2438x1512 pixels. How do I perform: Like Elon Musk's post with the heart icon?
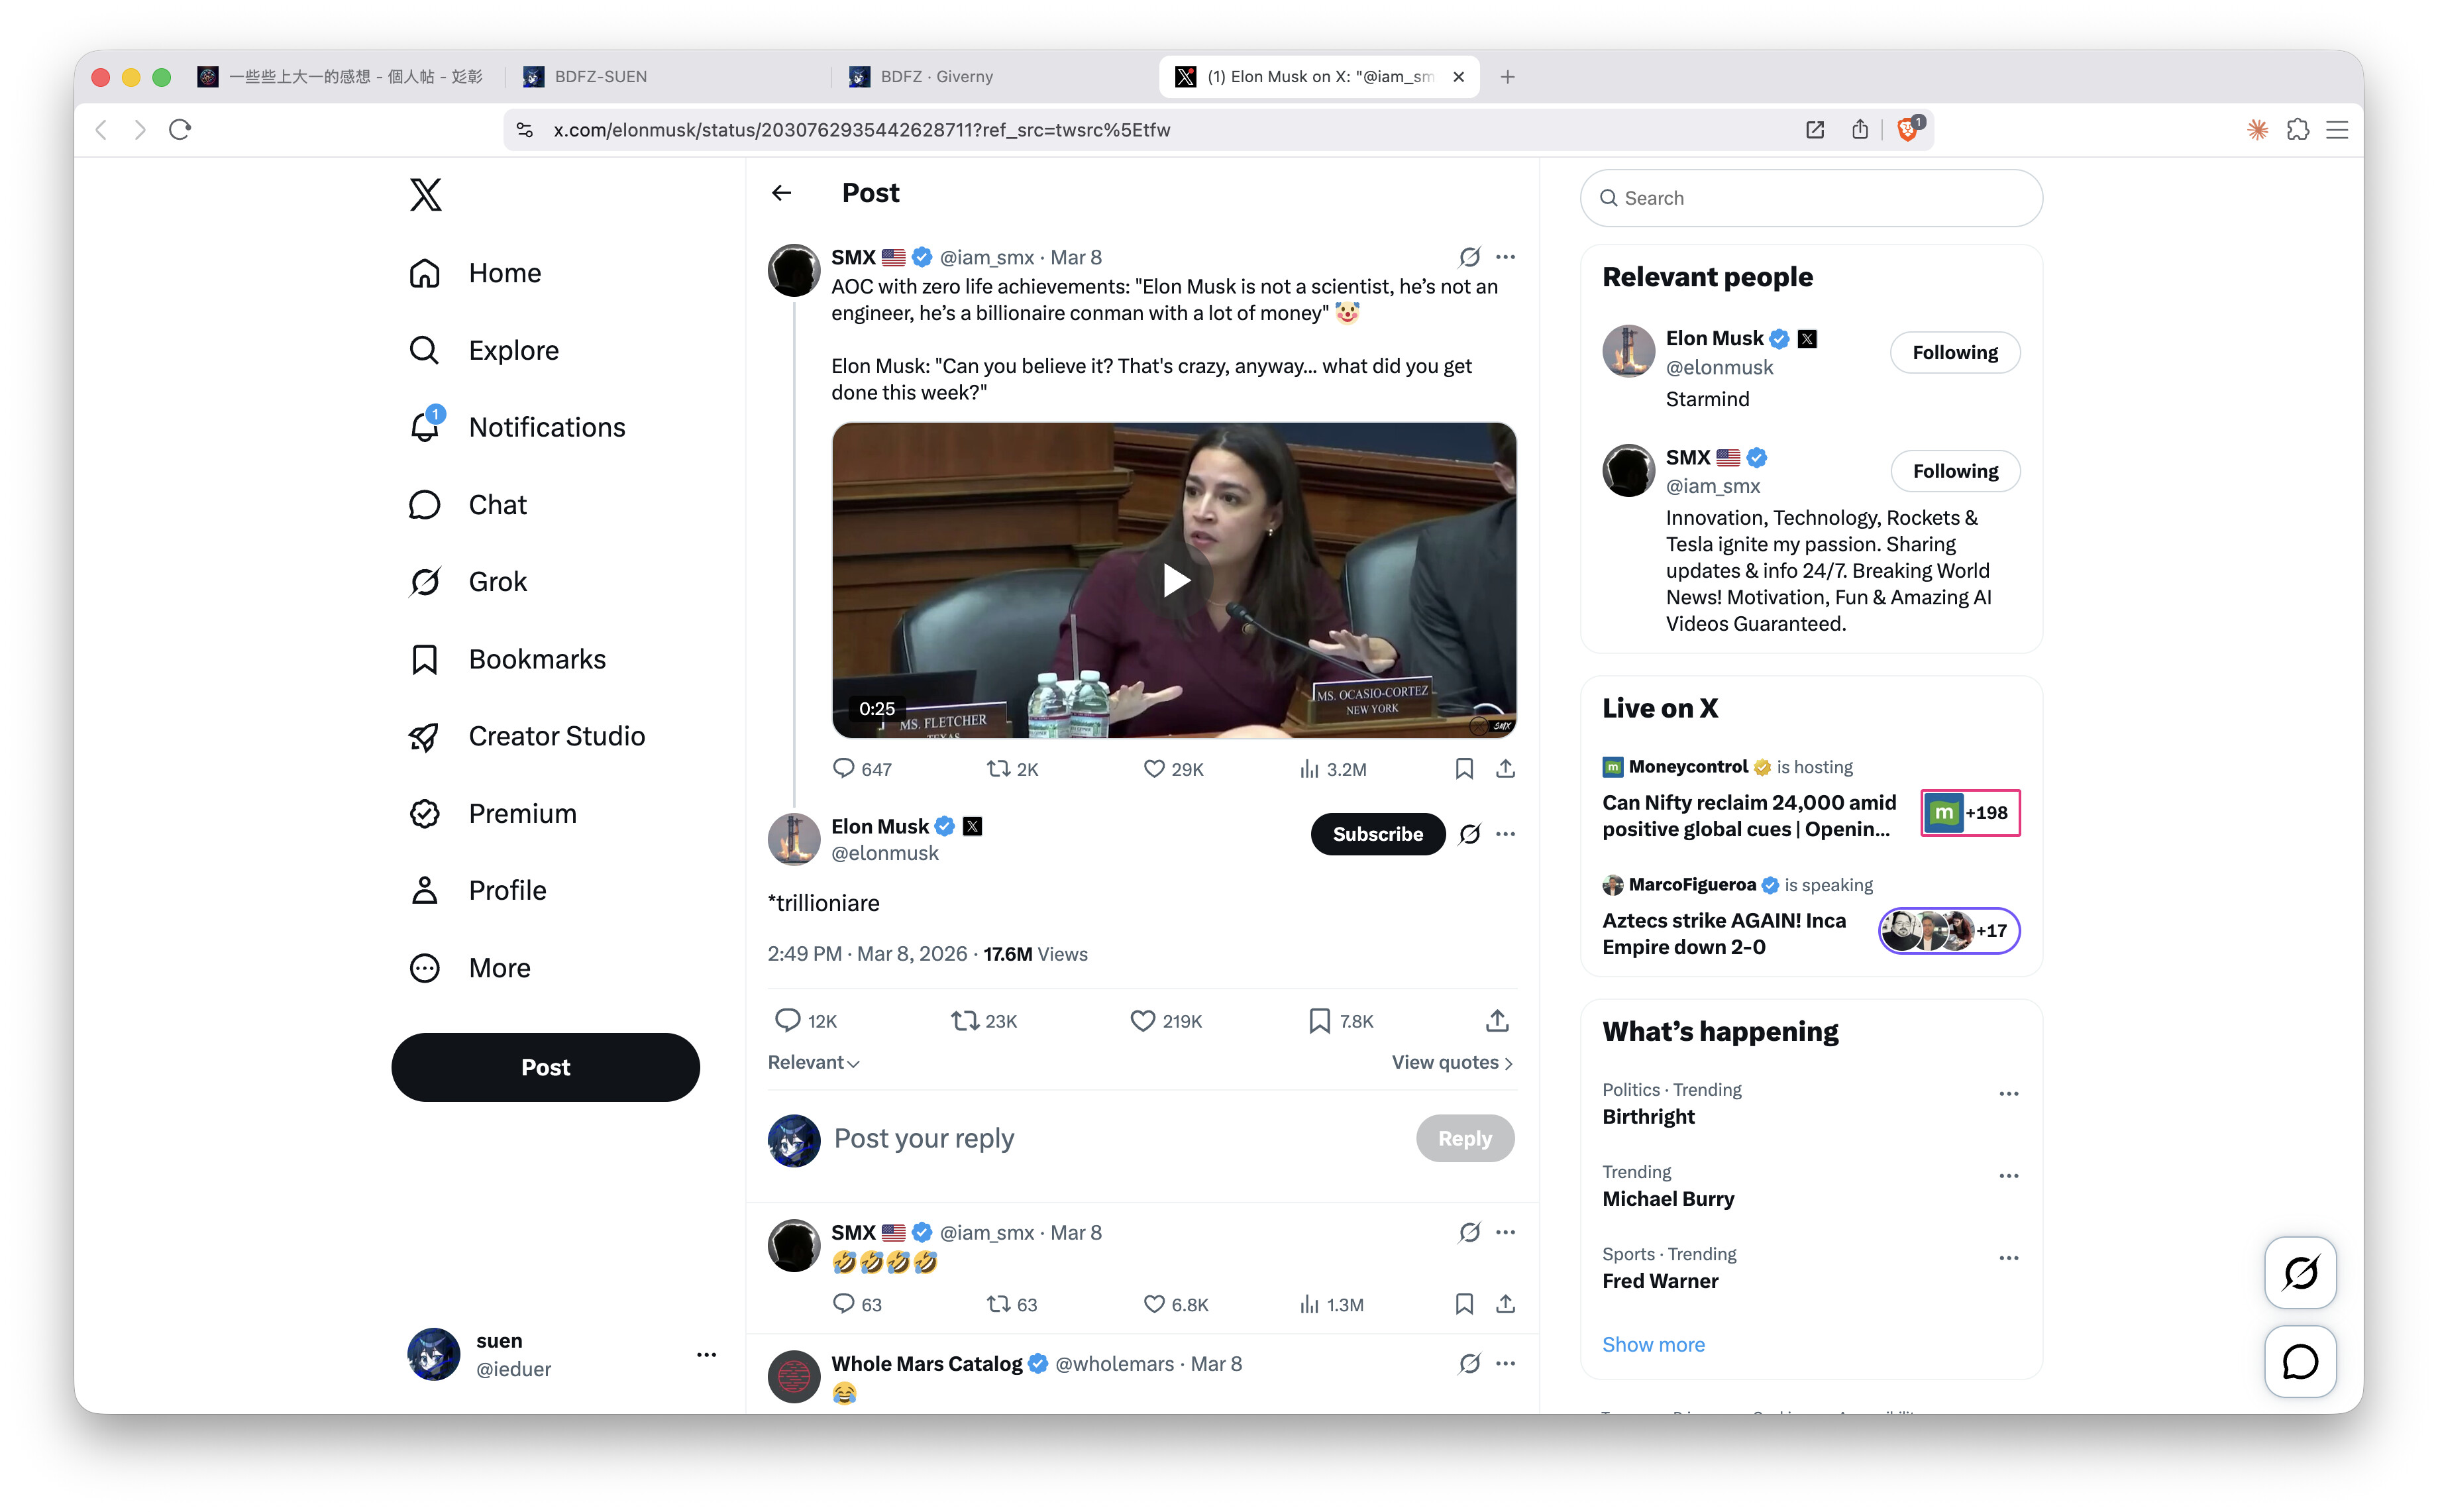(x=1141, y=1021)
